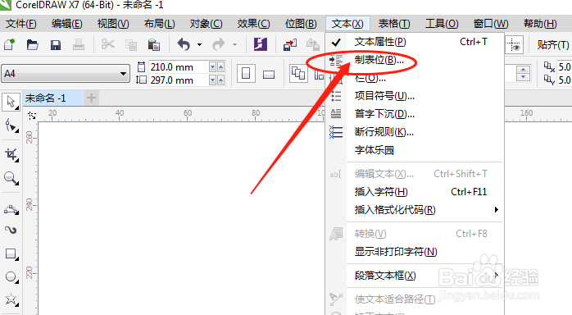Image resolution: width=572 pixels, height=315 pixels.
Task: Select the Star polygon tool
Action: pyautogui.click(x=11, y=299)
